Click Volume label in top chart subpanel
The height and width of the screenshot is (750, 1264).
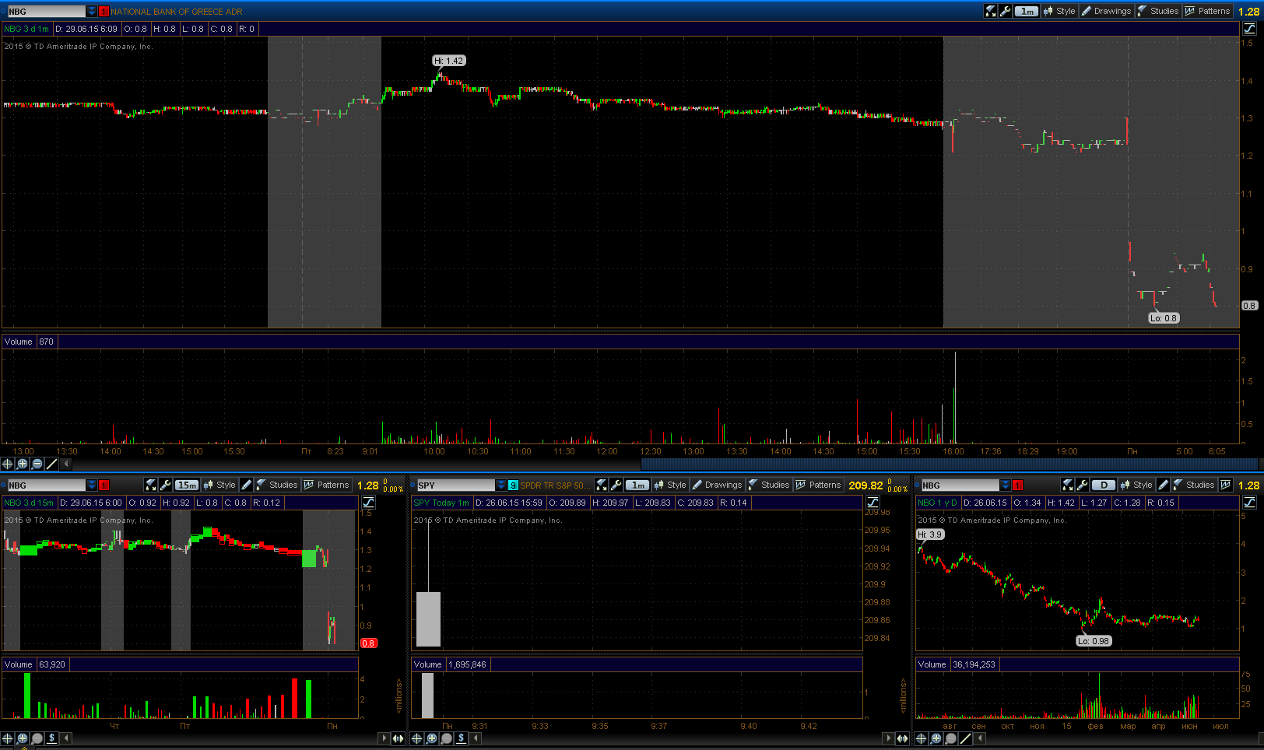point(19,342)
